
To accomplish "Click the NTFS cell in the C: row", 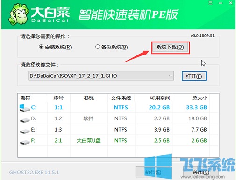I will [x=121, y=107].
